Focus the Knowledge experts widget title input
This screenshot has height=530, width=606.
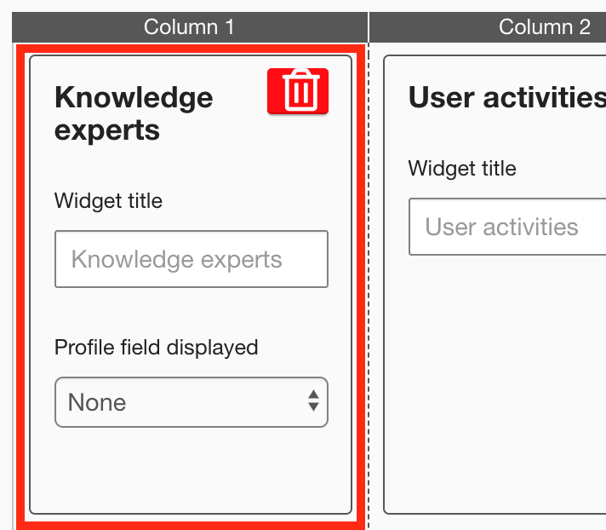point(191,259)
